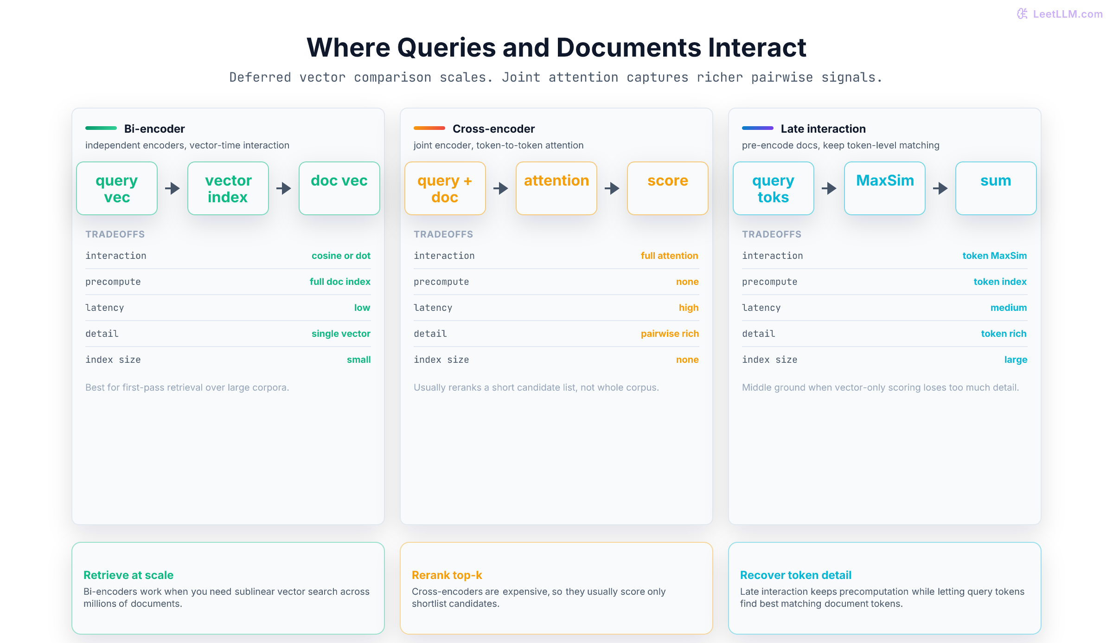Click the subtitle about deferred vector comparison
Screen dimensions: 1113x643
click(x=556, y=77)
